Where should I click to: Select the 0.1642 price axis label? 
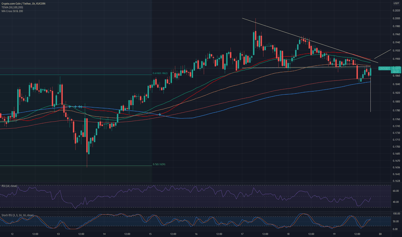(x=396, y=174)
